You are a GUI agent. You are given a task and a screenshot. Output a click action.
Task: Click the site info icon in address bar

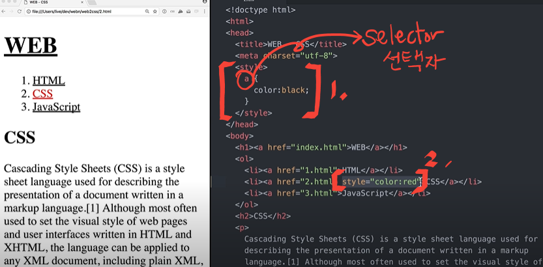click(29, 12)
